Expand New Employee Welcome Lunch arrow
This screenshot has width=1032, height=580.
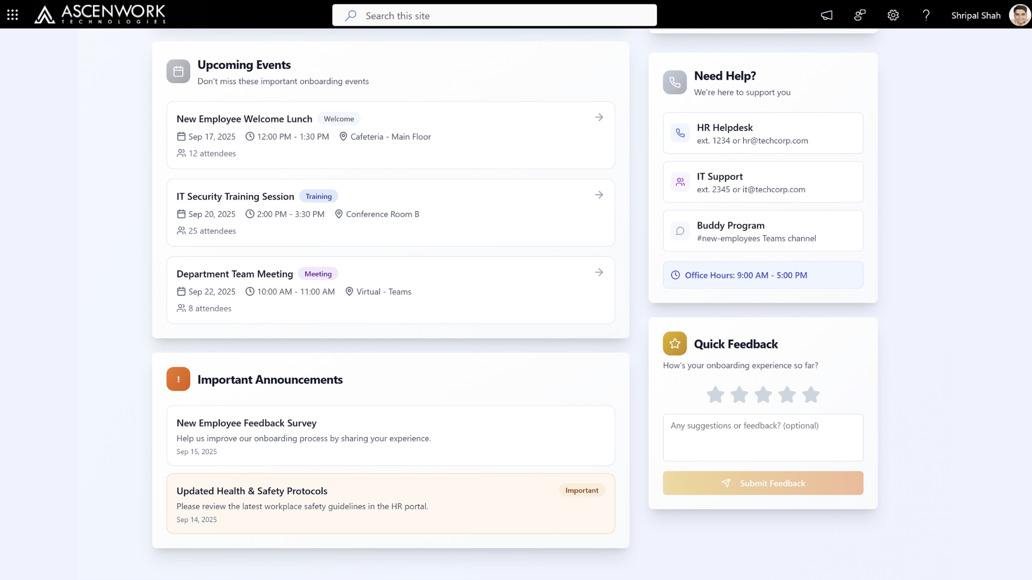tap(599, 118)
